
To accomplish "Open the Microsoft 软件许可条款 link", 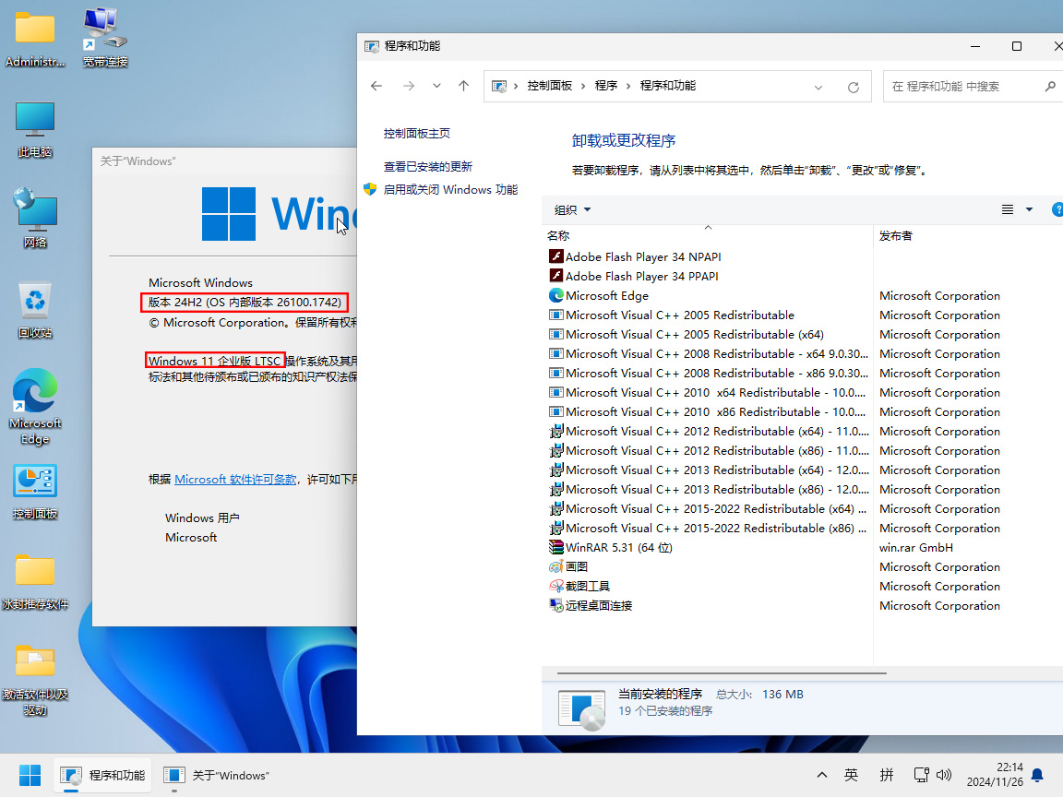I will click(x=235, y=479).
